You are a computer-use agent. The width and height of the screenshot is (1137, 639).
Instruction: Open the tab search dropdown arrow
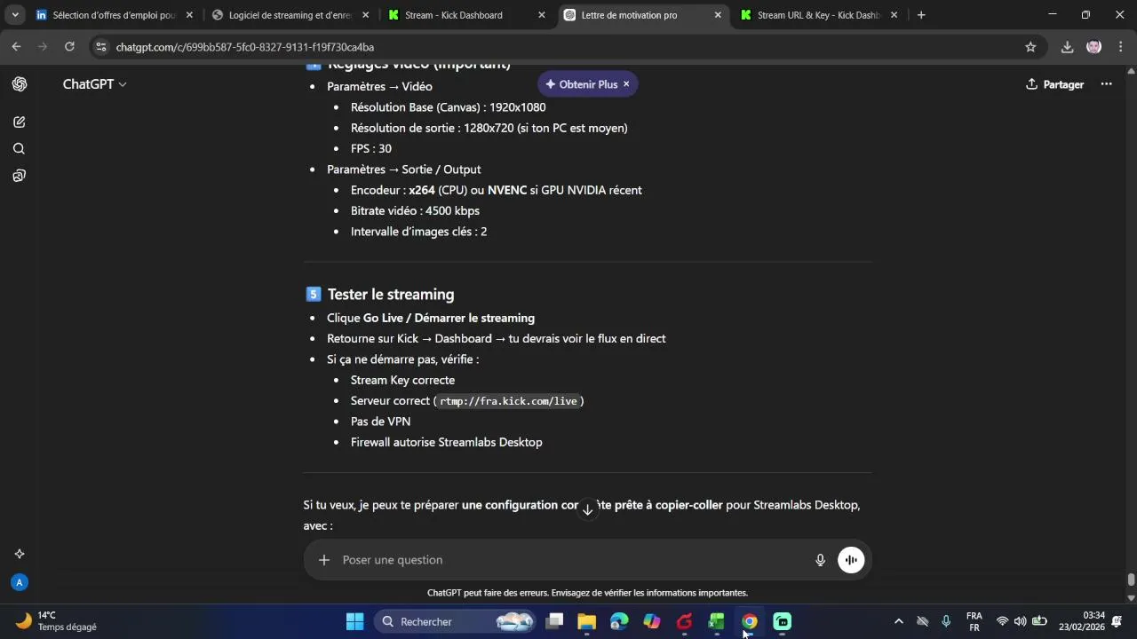tap(15, 15)
